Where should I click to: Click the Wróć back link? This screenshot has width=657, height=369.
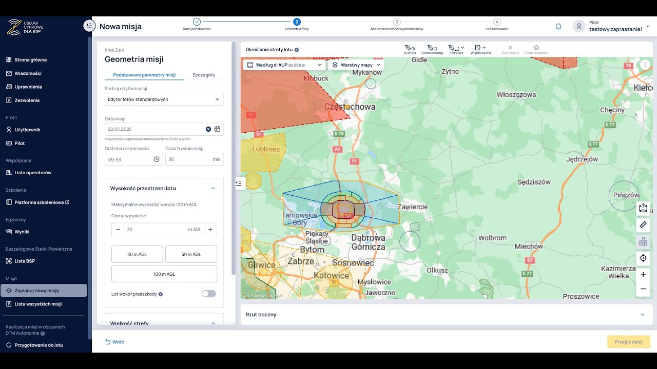pyautogui.click(x=114, y=342)
